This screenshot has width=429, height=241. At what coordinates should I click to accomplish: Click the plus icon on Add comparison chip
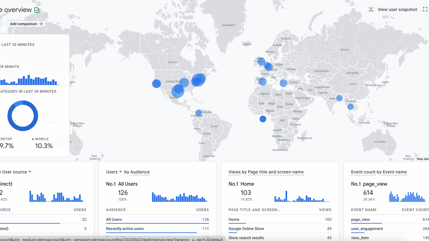pos(41,24)
